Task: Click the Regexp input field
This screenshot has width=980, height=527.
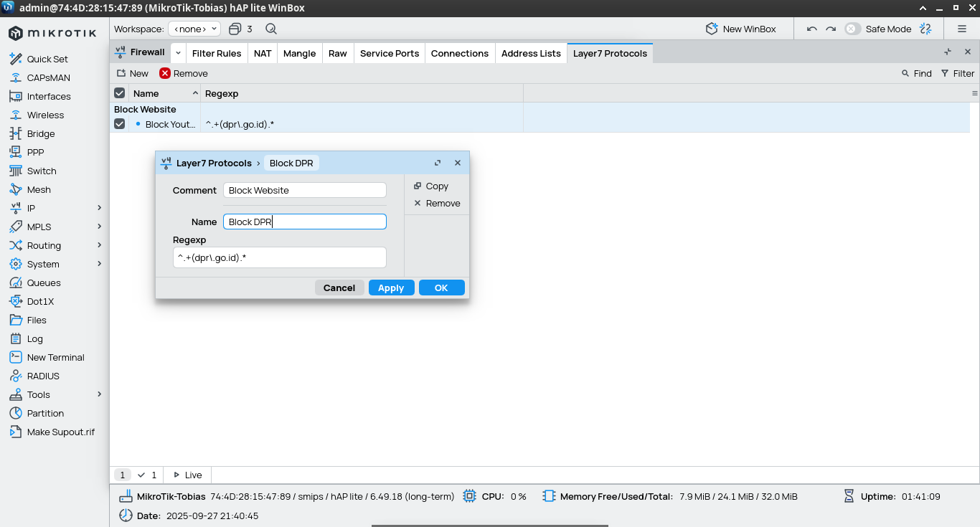Action: click(280, 257)
